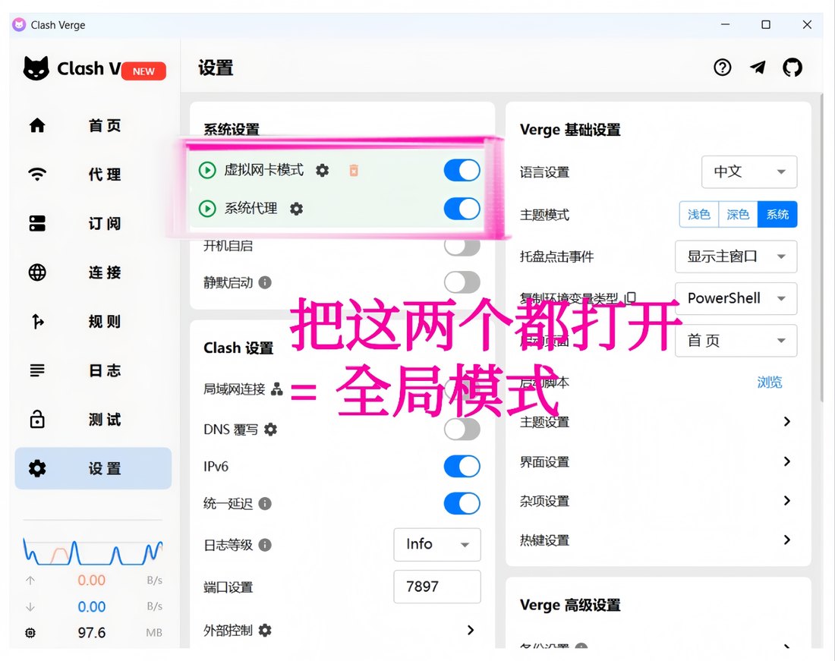This screenshot has height=661, width=835.
Task: Open the help documentation icon
Action: click(722, 68)
